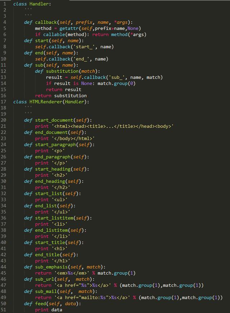Viewport: 230px width, 313px height.
Task: Click the '</h2>' string on line 31
Action: (61, 187)
